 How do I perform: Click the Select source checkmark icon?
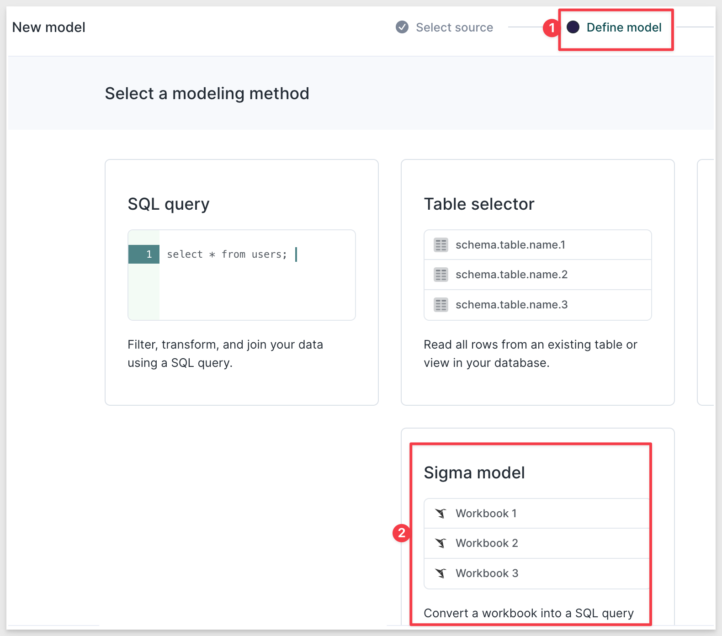pos(402,27)
